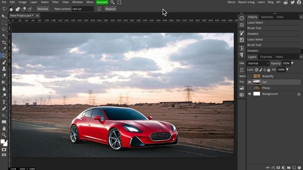This screenshot has width=303, height=170.
Task: Select the Magic Wand tool
Action: tap(4, 36)
